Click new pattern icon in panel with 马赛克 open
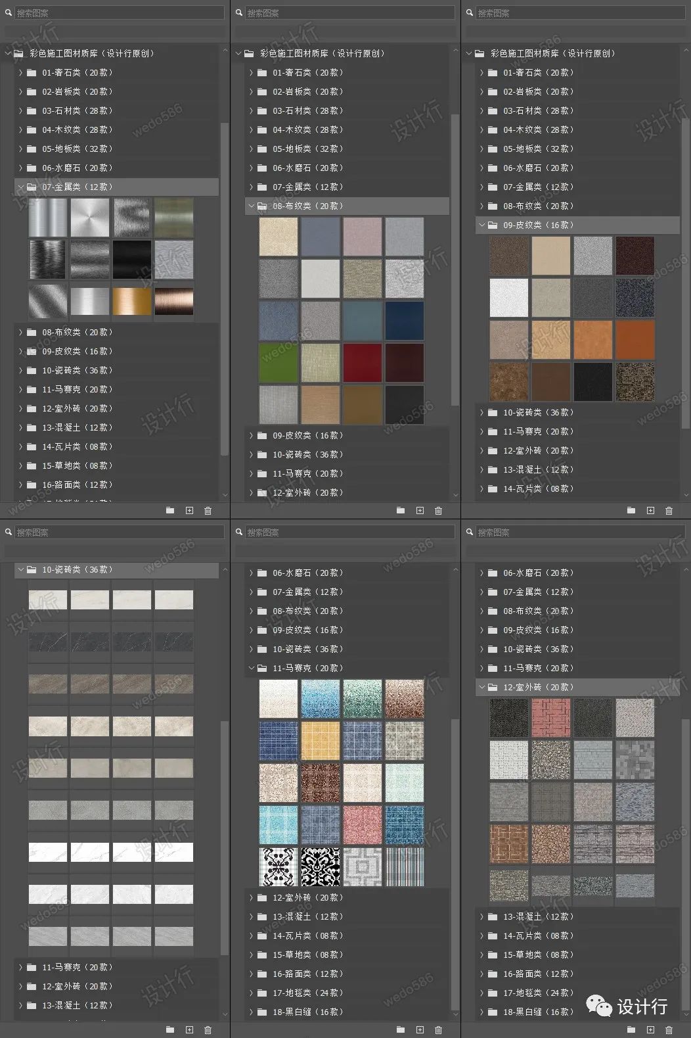This screenshot has width=691, height=1038. (420, 1029)
